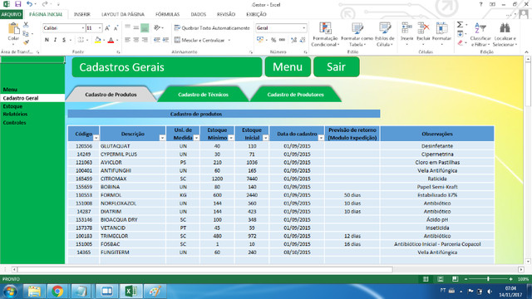Increase font size with the larger A

(107, 27)
